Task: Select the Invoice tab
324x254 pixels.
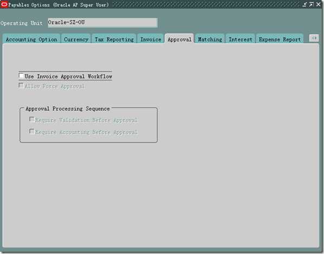Action: click(151, 39)
